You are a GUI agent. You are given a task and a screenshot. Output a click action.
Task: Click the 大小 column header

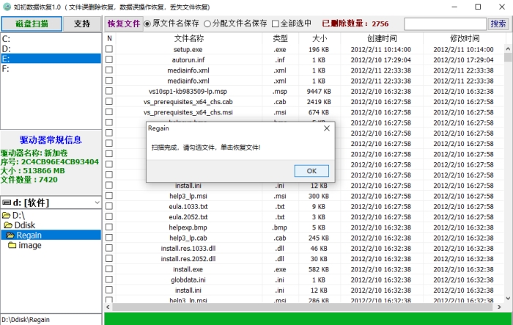coord(320,38)
